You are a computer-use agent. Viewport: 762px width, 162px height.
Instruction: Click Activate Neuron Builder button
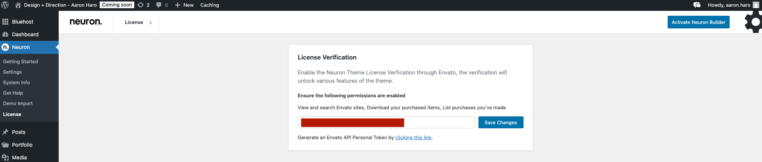(x=698, y=22)
